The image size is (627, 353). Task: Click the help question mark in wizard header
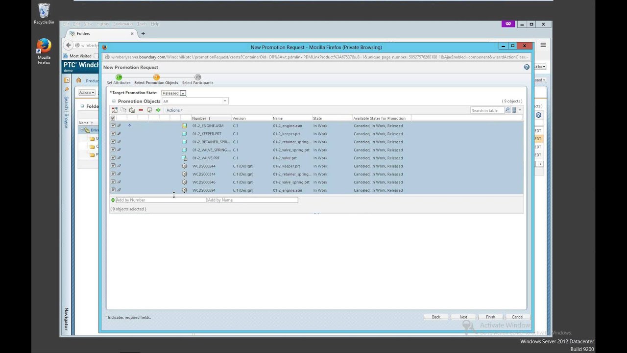(527, 67)
